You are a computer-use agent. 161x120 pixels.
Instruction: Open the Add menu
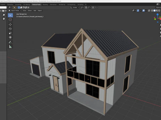pos(35,11)
